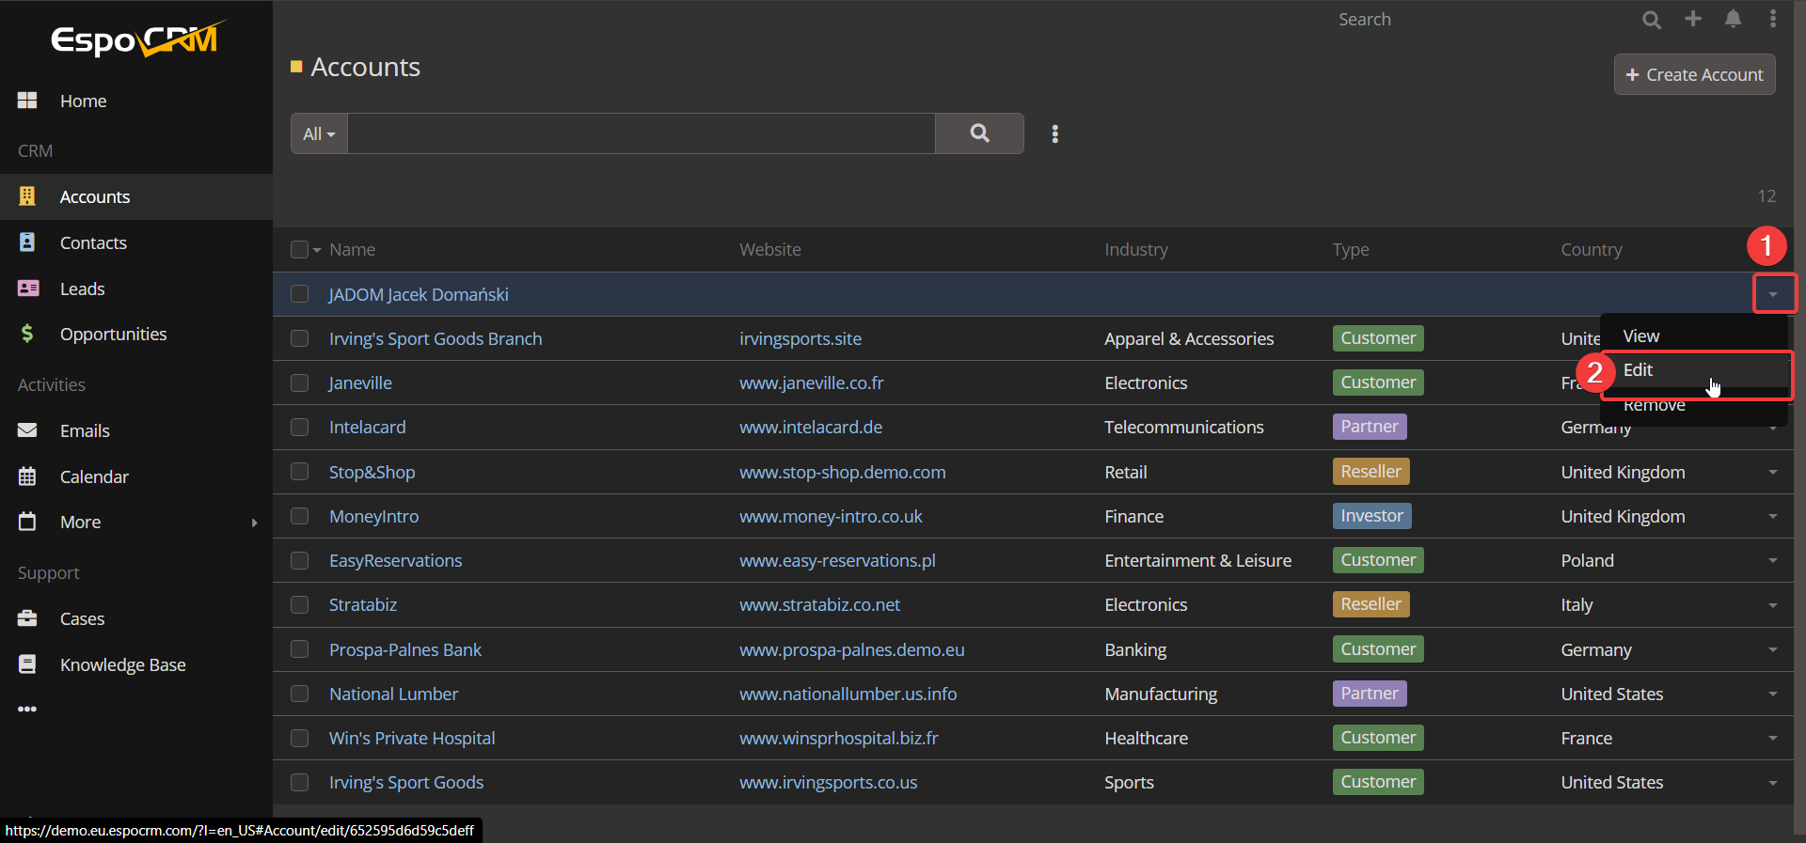
Task: Choose Edit from the row menu
Action: click(x=1638, y=370)
